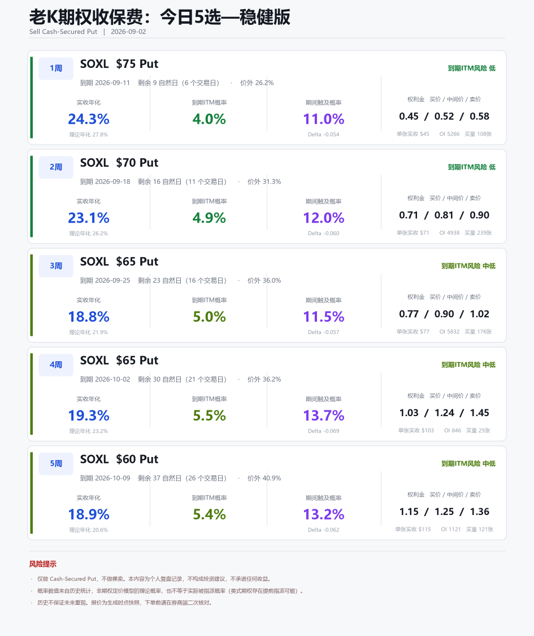Click 理论年化 26.2% text
Viewport: 534px width, 636px height.
(88, 233)
